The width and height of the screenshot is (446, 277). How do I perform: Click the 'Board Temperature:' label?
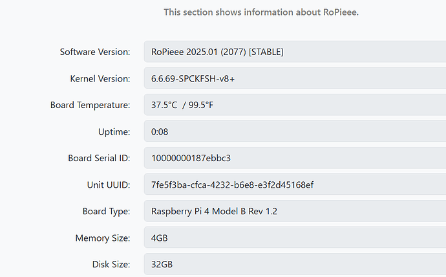[90, 105]
